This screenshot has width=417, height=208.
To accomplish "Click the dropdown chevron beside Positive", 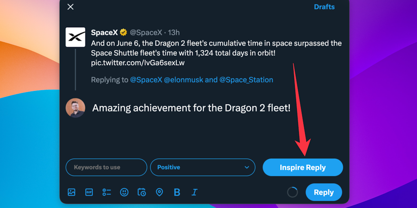I will point(247,167).
